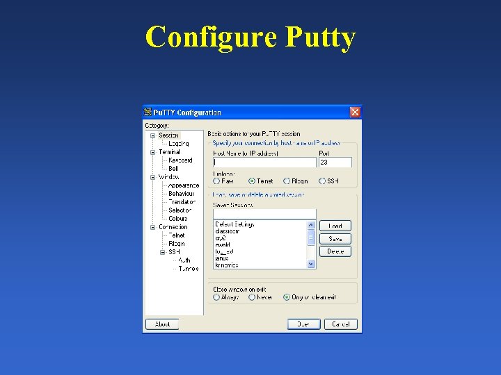501x375 pixels.
Task: Open the Tunnels settings under SSH
Action: point(189,269)
